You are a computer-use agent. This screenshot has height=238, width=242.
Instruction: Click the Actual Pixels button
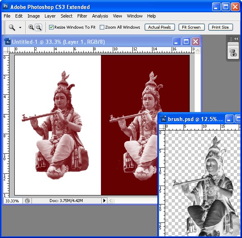(x=159, y=27)
